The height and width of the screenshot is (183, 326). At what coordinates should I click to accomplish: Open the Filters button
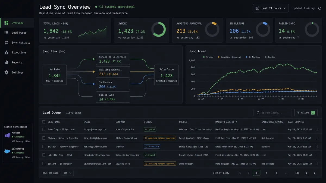pyautogui.click(x=306, y=113)
